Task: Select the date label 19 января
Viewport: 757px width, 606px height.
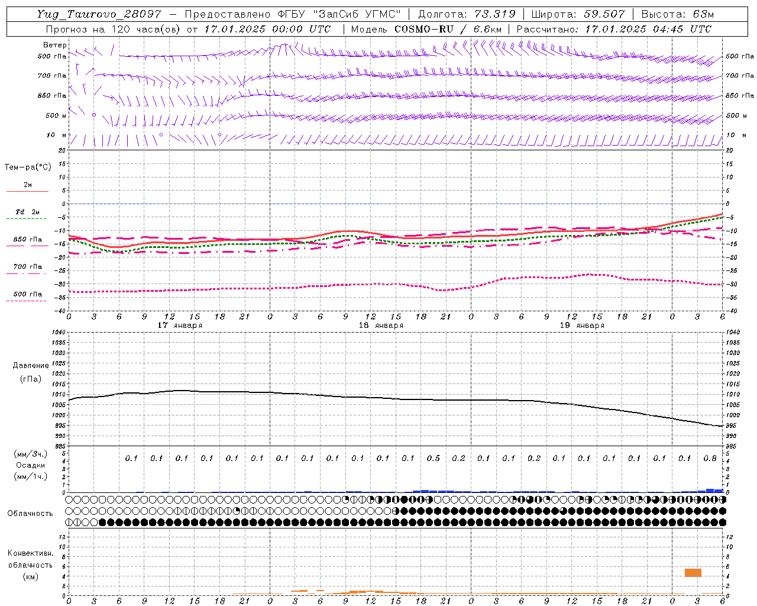Action: (x=582, y=325)
